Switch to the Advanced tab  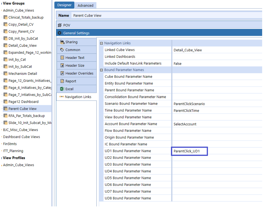click(86, 5)
